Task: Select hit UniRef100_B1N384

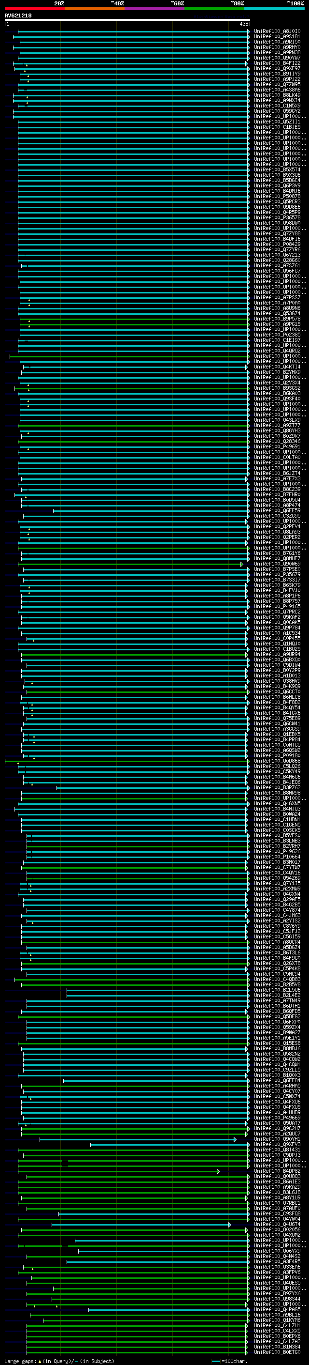Action: tap(277, 1347)
